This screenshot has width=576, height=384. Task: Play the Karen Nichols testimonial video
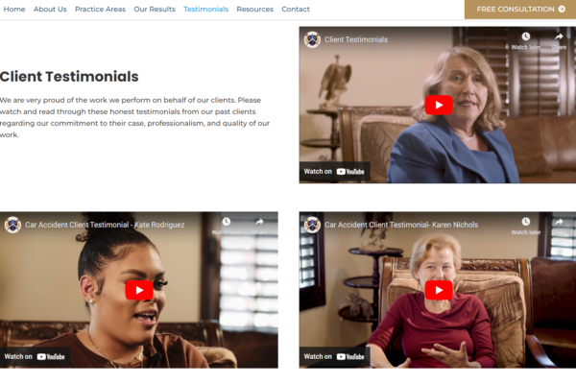(439, 290)
